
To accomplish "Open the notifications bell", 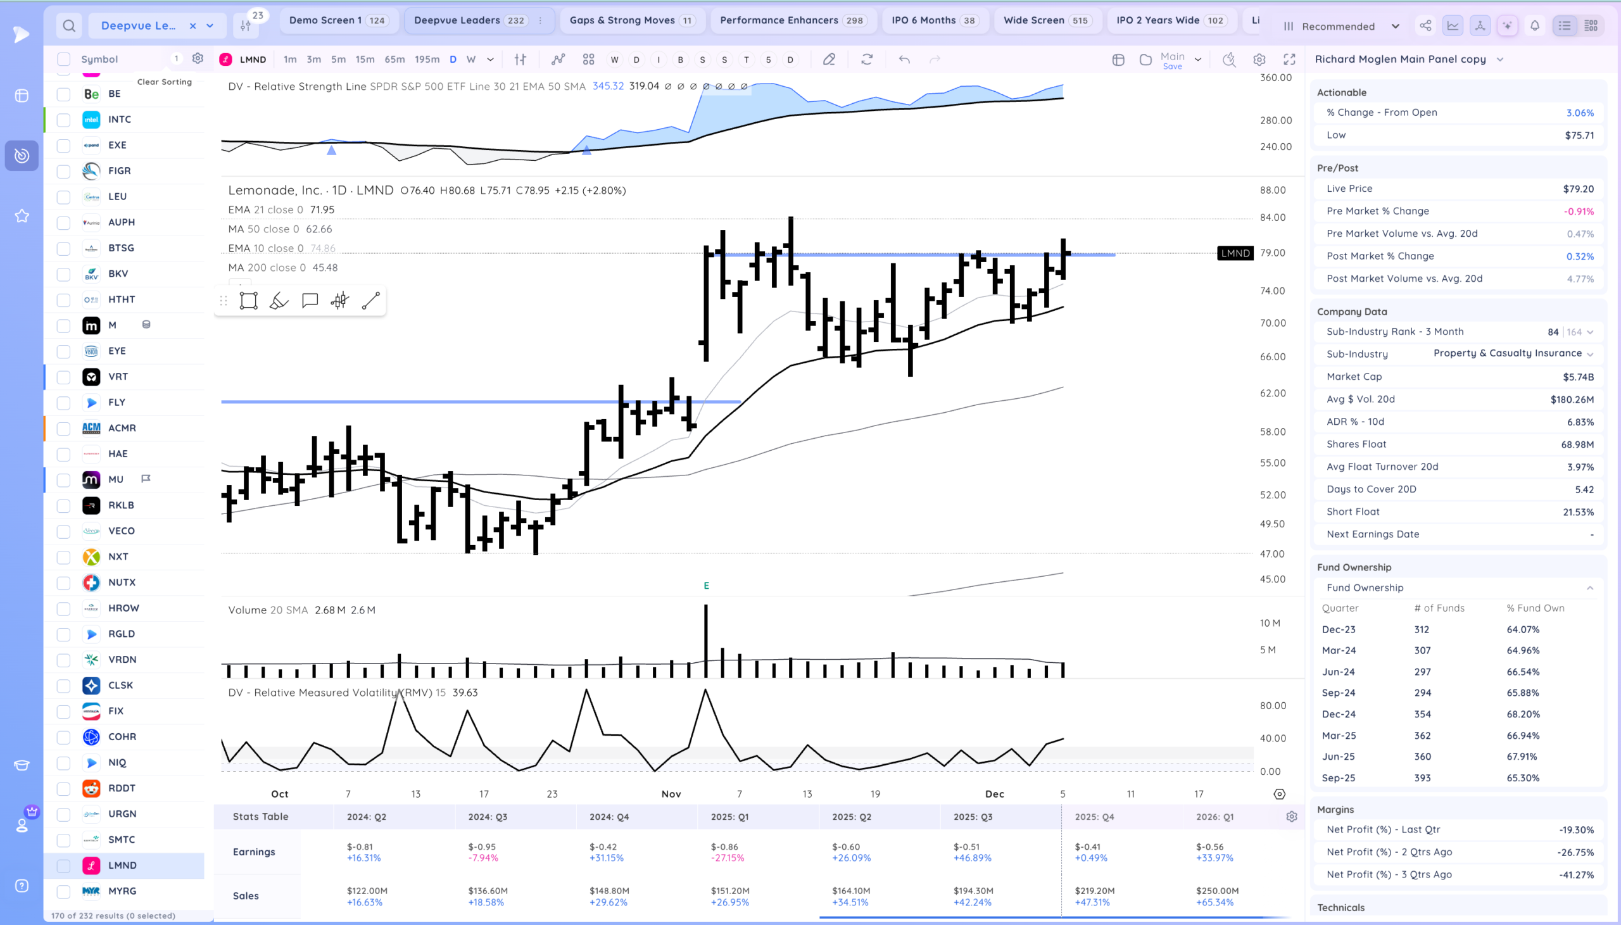I will coord(1535,26).
